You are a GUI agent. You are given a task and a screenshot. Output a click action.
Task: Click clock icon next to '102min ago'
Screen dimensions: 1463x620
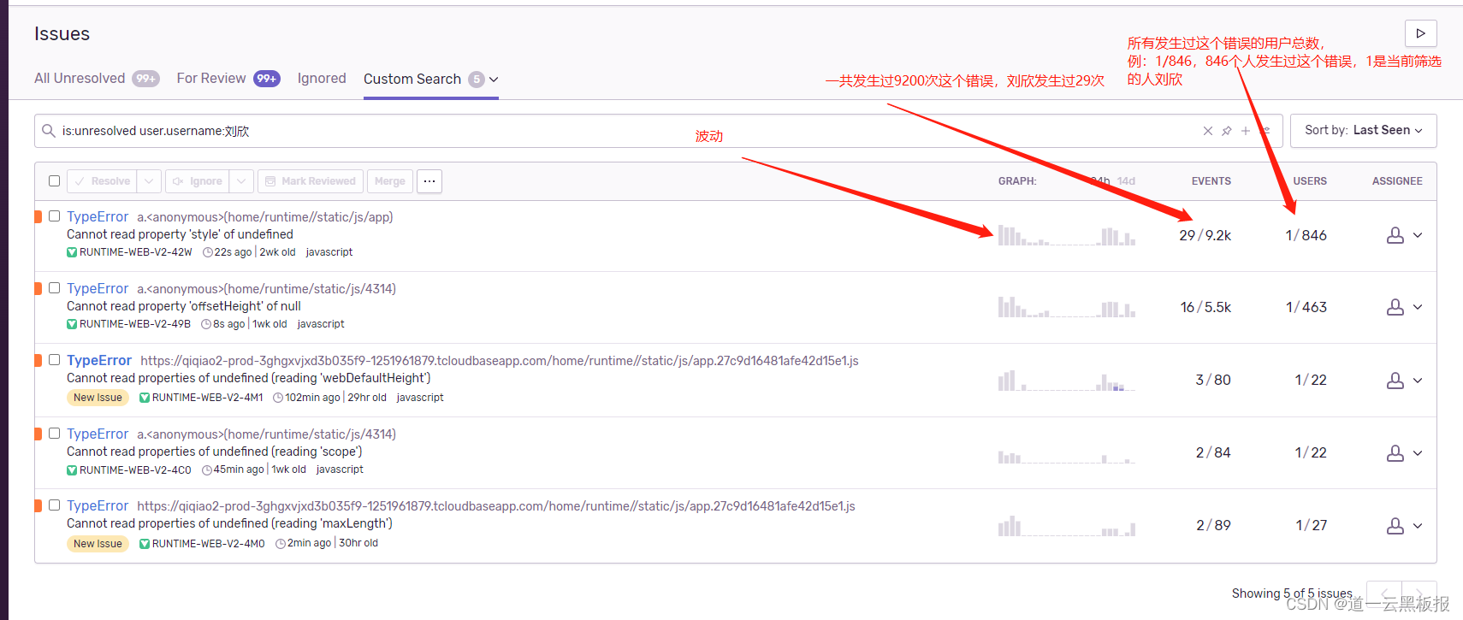(x=278, y=398)
